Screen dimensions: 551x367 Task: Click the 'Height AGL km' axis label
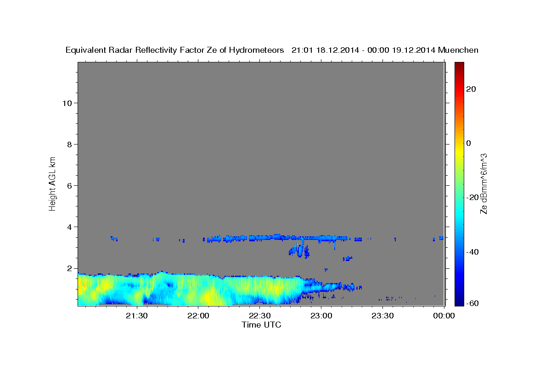point(52,183)
